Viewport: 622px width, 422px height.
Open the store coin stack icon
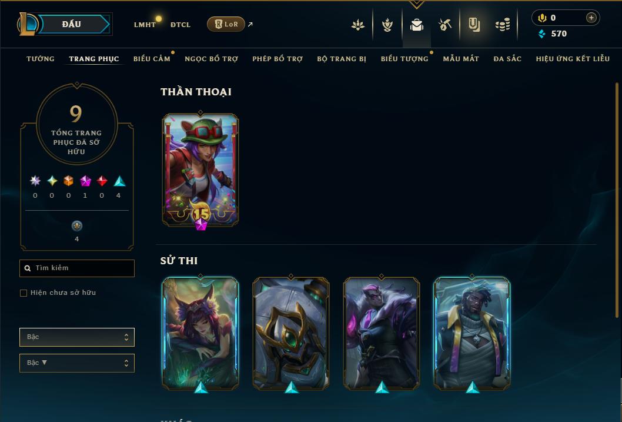503,25
